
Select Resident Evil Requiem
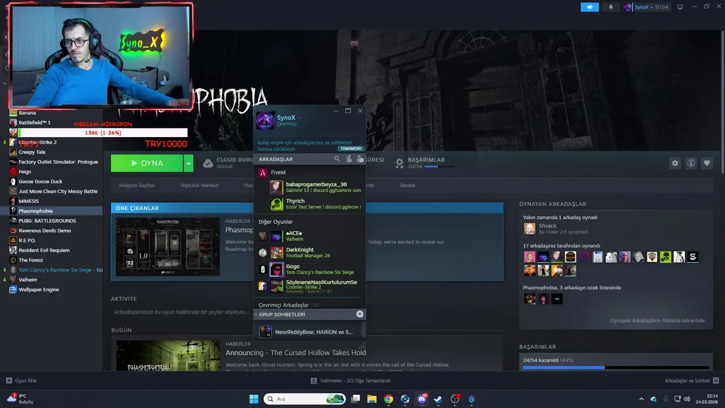(x=44, y=250)
